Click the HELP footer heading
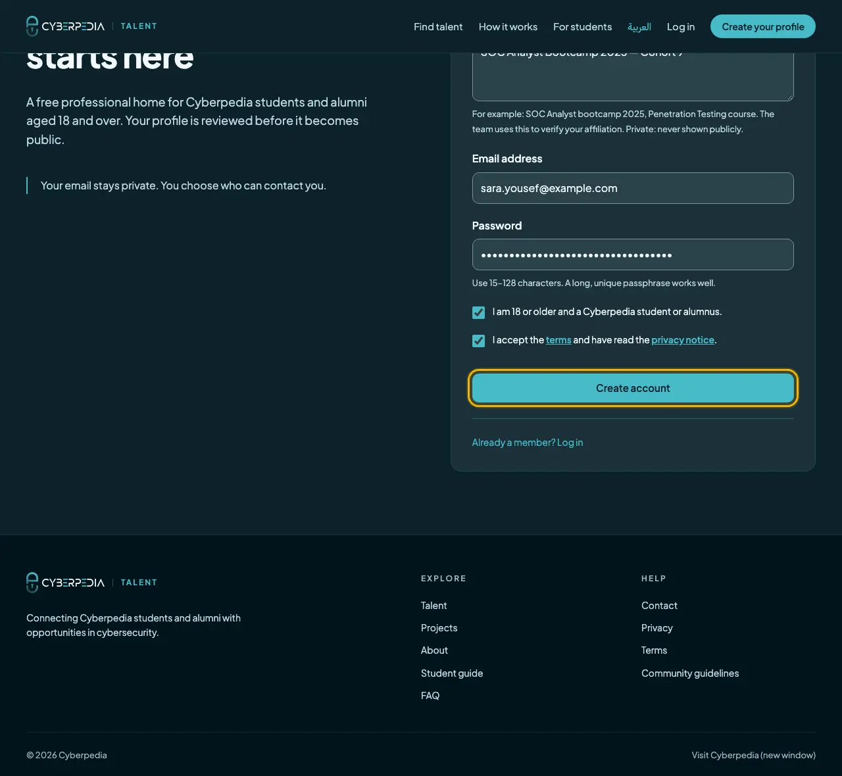Viewport: 842px width, 776px height. click(x=654, y=579)
